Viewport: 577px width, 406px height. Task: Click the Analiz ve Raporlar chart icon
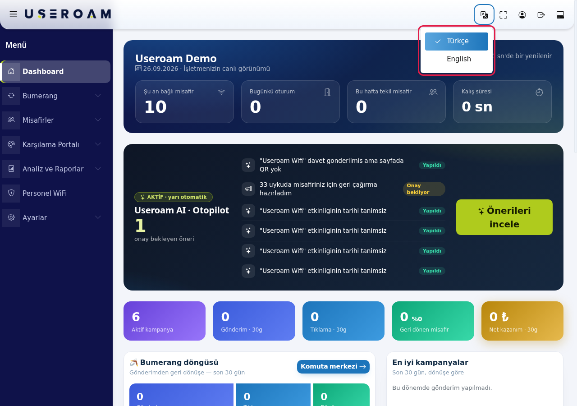pos(11,169)
